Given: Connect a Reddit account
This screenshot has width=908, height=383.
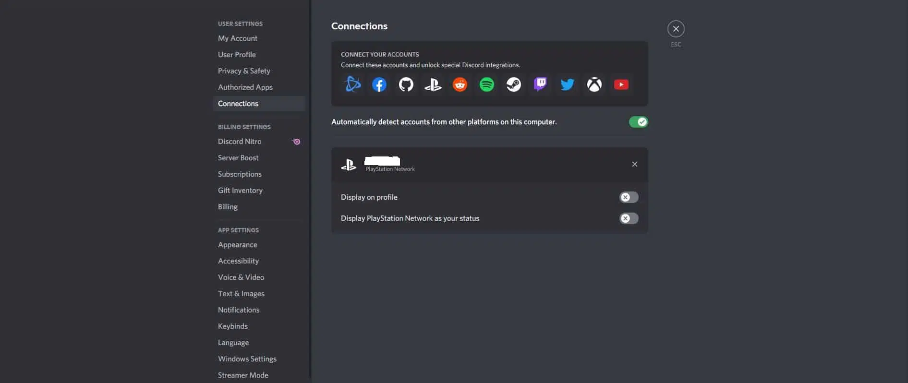Looking at the screenshot, I should [x=460, y=84].
